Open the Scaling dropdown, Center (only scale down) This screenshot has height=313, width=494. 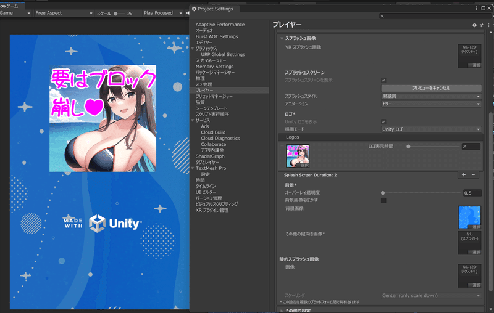(431, 295)
